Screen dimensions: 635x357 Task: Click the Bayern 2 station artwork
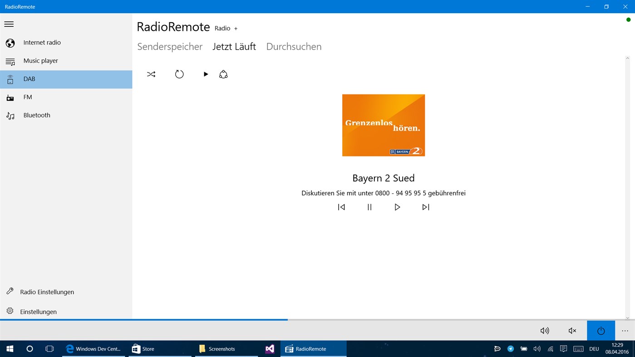(383, 125)
